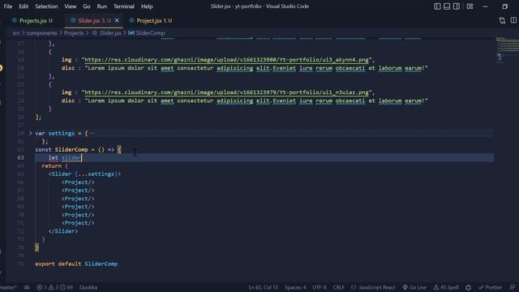519x292 pixels.
Task: Close the Slider.jsx tab
Action: coord(117,20)
